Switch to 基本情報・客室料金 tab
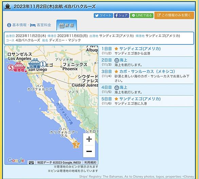This screenshot has height=179, width=199. click(29, 25)
